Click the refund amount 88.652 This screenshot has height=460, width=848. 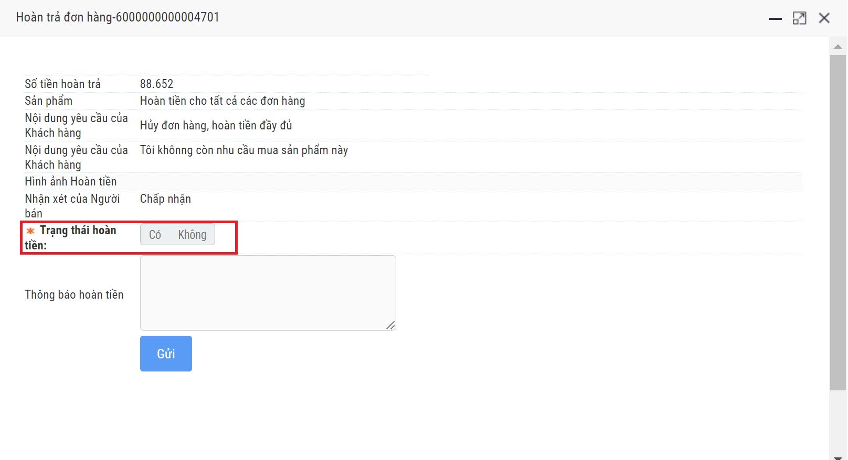point(156,84)
